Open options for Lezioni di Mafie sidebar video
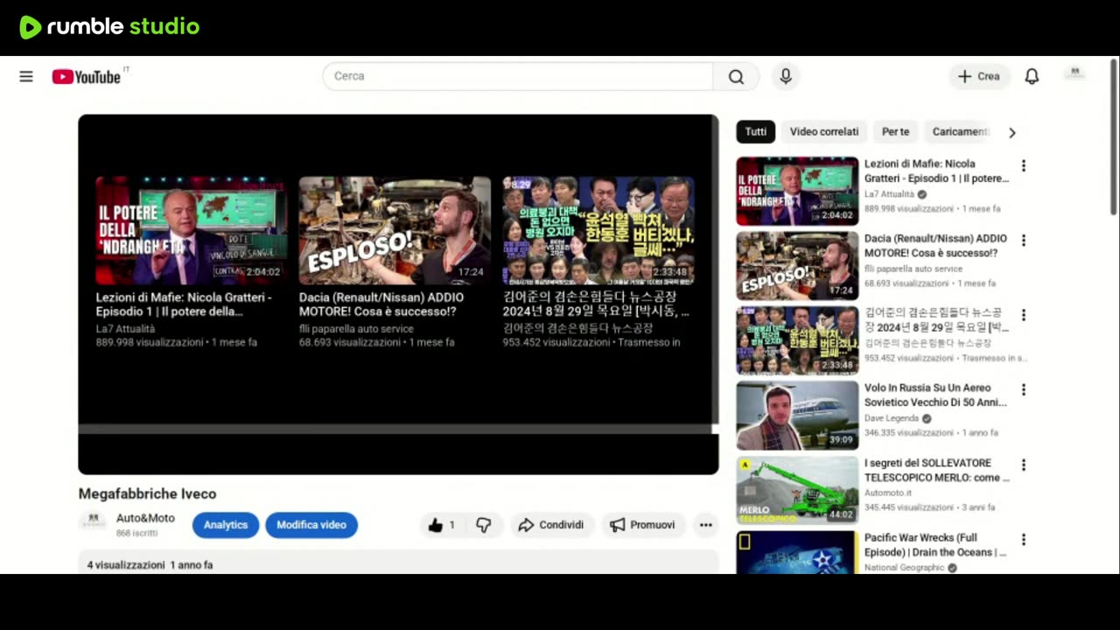Image resolution: width=1120 pixels, height=630 pixels. (x=1023, y=166)
